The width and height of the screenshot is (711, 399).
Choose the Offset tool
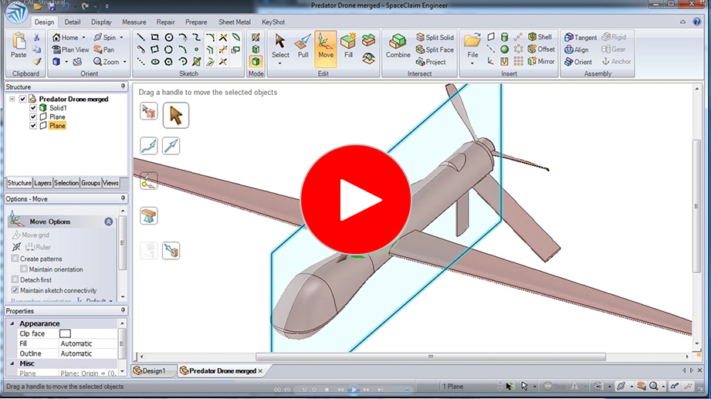(x=541, y=49)
